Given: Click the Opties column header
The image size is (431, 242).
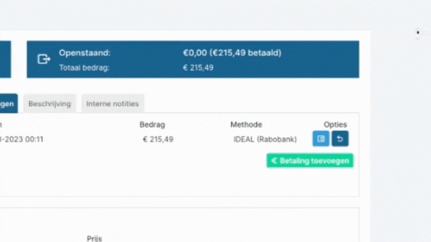Looking at the screenshot, I should pos(336,124).
